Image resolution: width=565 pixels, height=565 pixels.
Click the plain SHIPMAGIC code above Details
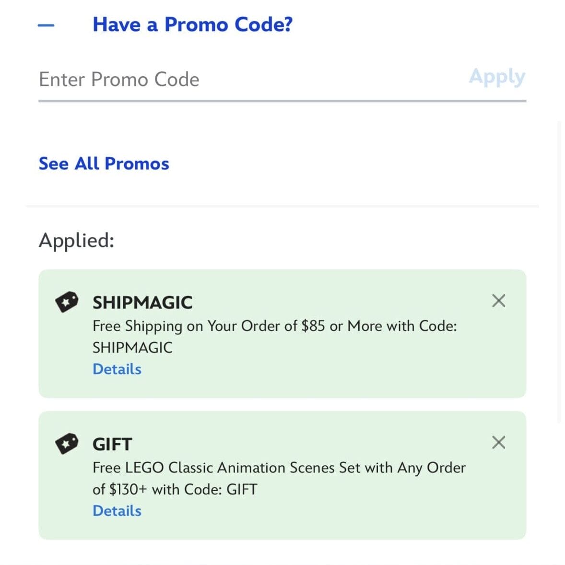(132, 347)
